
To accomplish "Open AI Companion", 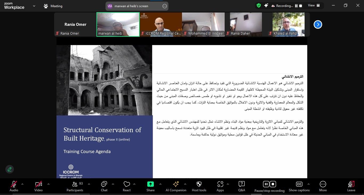I will [176, 186].
